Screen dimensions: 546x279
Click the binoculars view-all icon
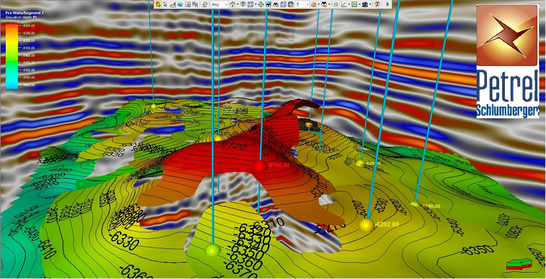coord(268,4)
